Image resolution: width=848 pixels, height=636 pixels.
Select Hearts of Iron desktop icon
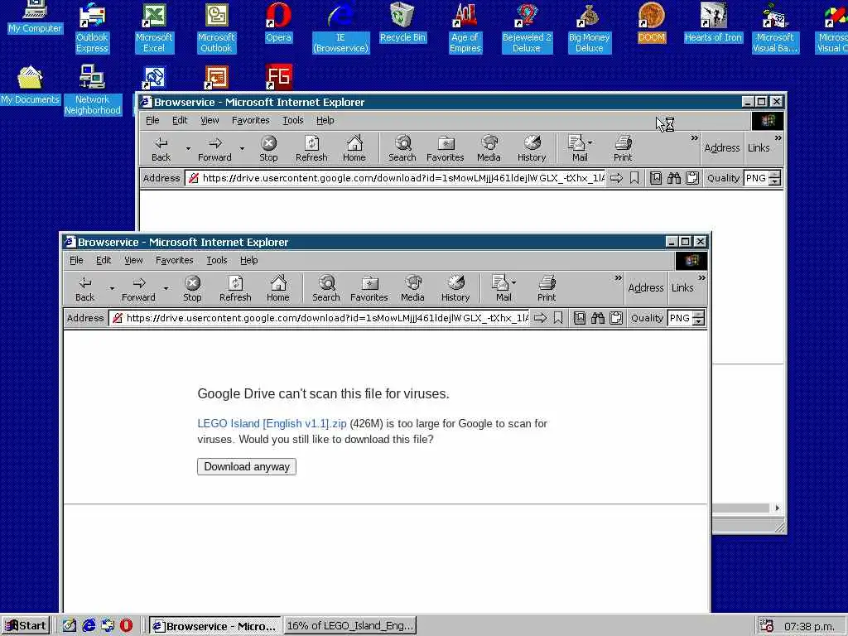click(713, 22)
